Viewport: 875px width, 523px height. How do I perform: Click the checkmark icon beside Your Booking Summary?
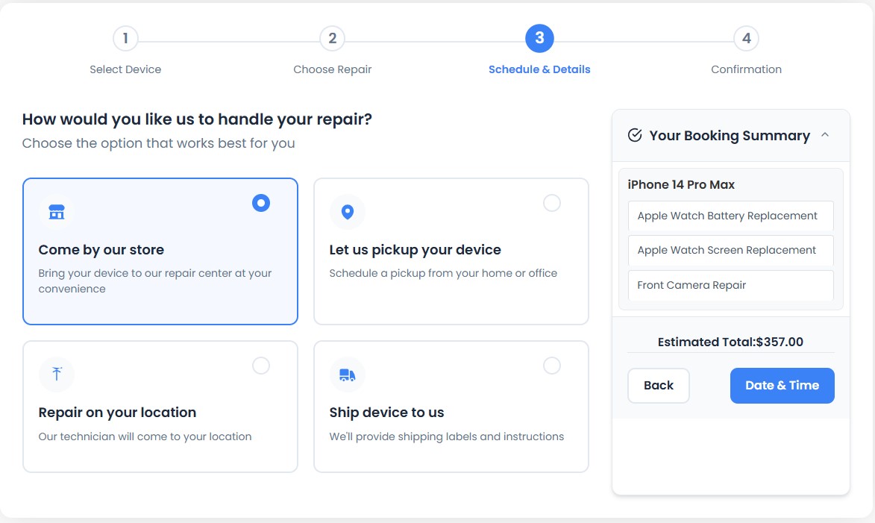(x=635, y=135)
